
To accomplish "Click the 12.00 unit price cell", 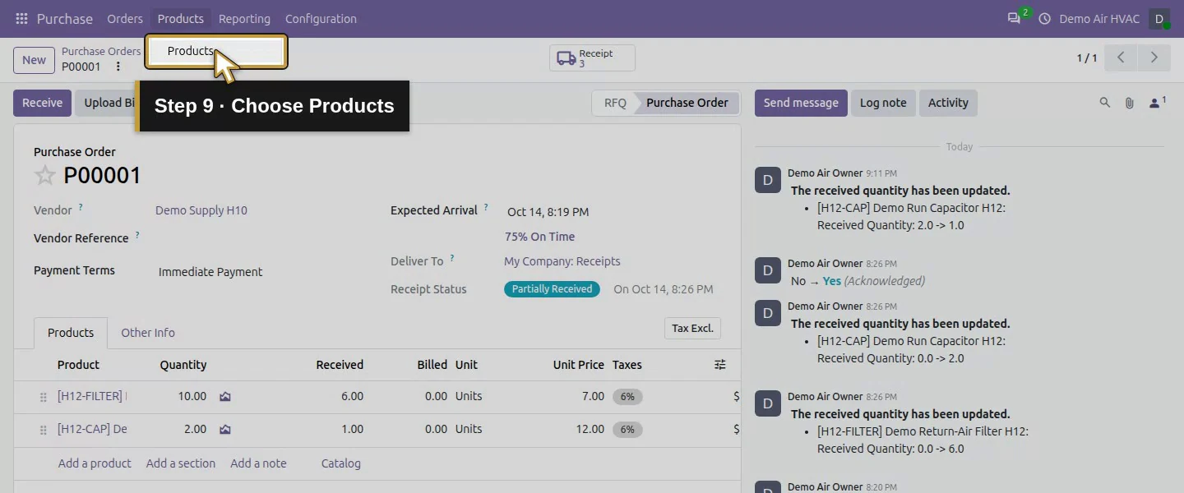I will [x=590, y=429].
